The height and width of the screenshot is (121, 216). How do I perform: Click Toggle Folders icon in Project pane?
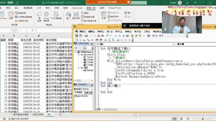[84, 48]
